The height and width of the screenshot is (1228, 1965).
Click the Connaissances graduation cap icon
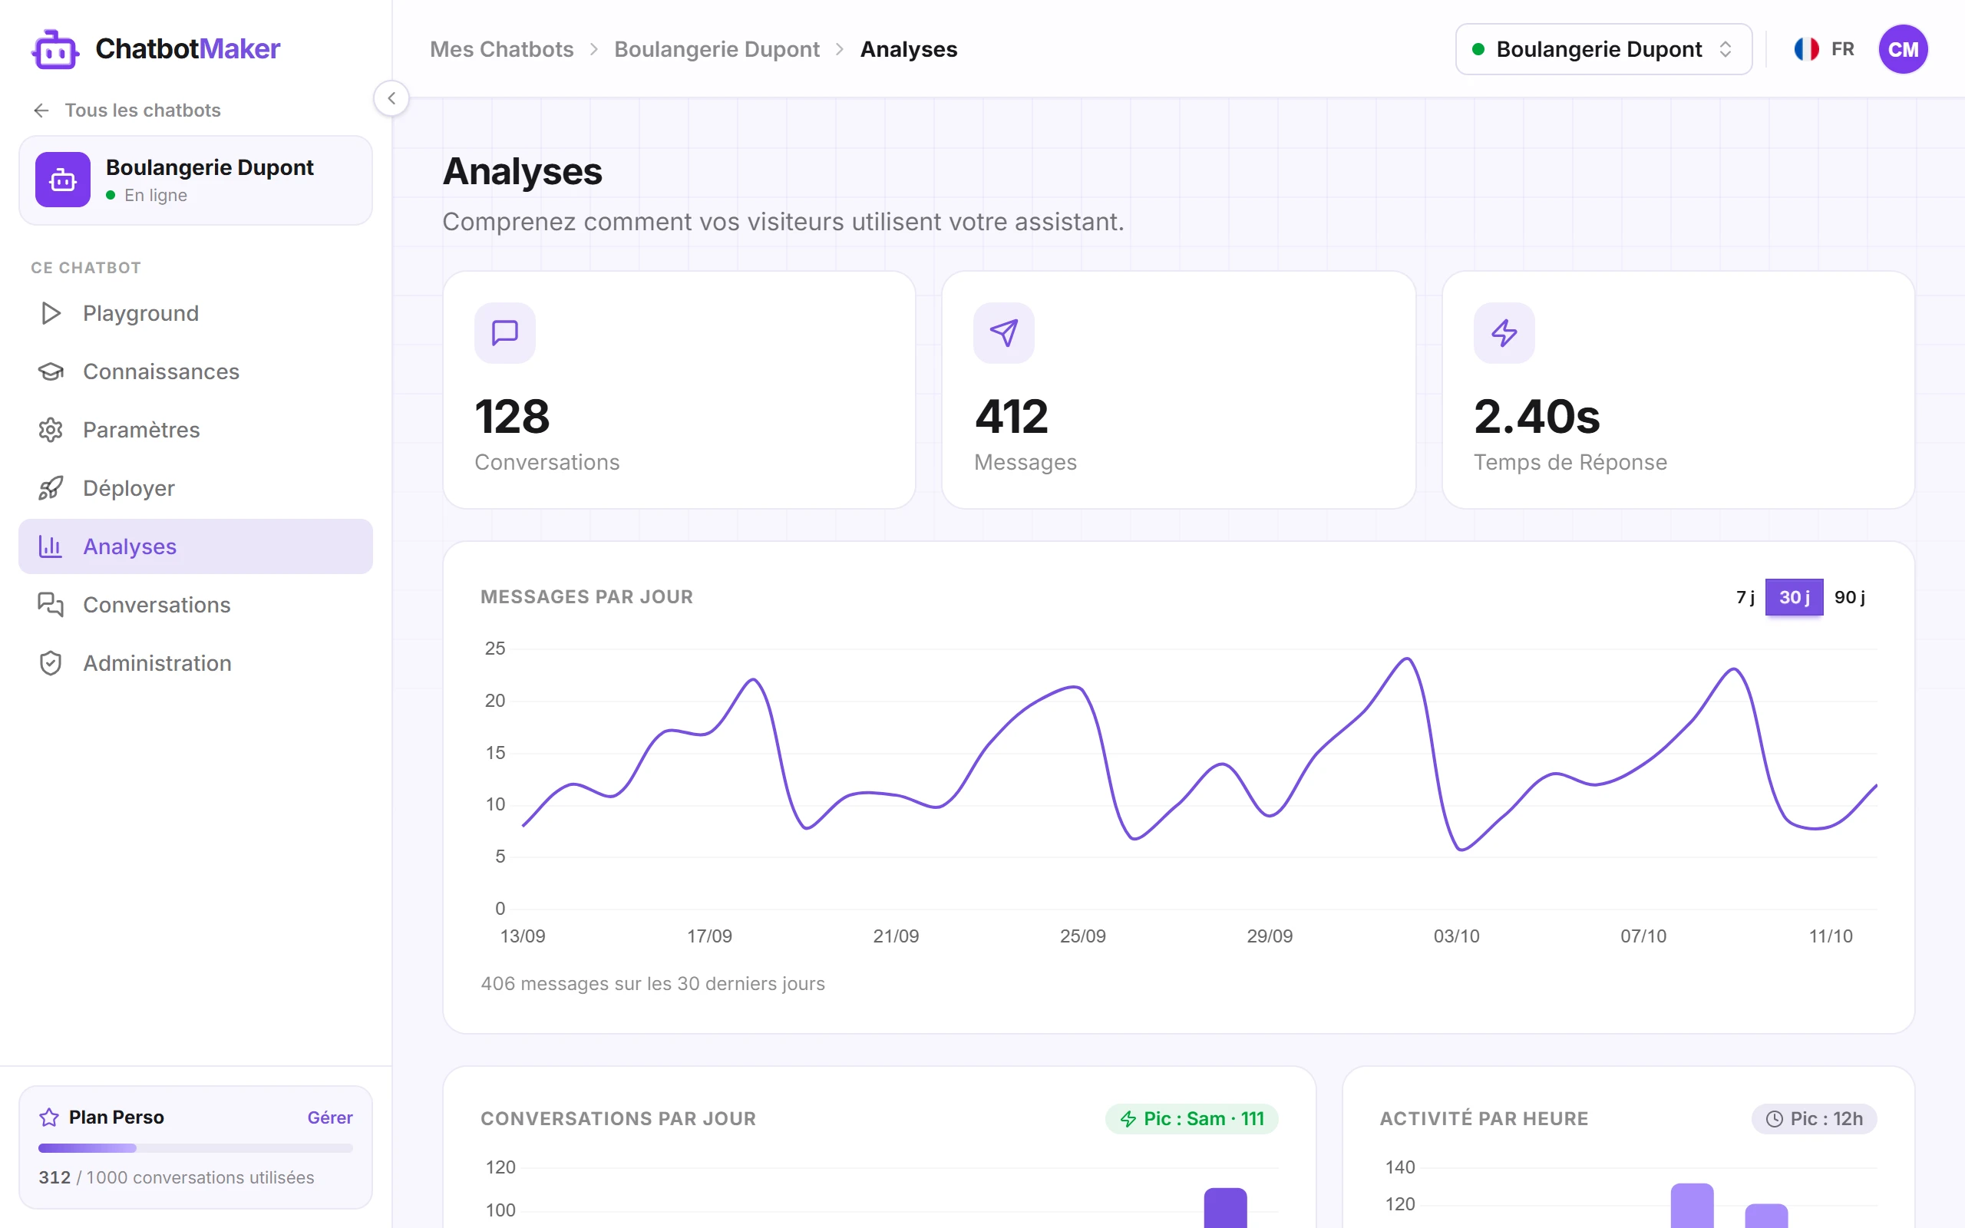[51, 372]
